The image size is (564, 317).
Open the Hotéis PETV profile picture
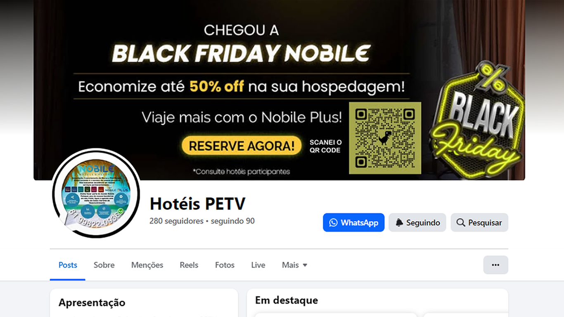point(96,193)
